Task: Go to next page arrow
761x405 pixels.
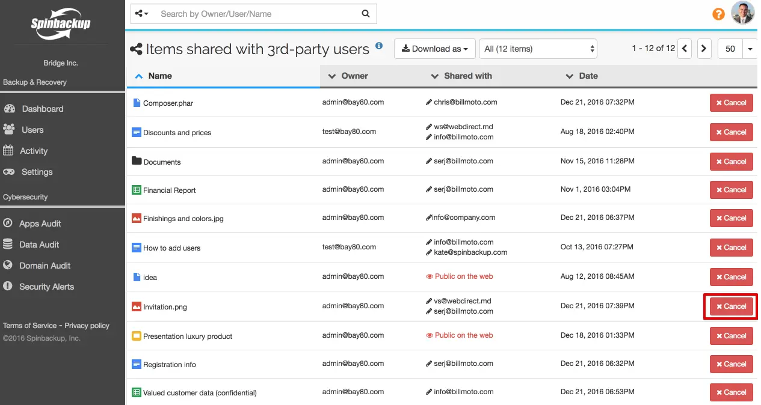Action: (x=704, y=49)
